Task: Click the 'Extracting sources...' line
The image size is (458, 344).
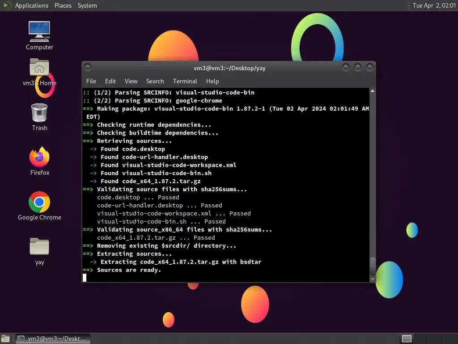Action: pos(127,254)
